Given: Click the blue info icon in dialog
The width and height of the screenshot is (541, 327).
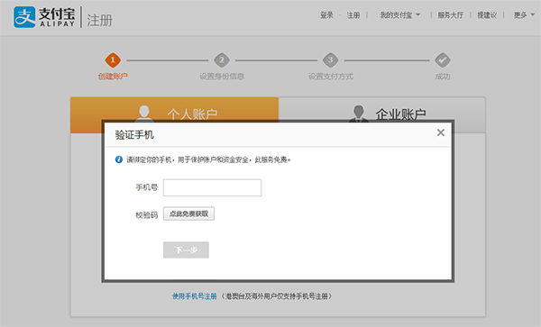Looking at the screenshot, I should (x=119, y=159).
